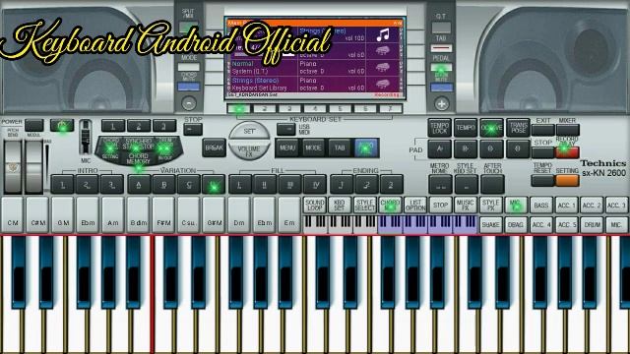The height and width of the screenshot is (354, 630).
Task: Select INTRO 3 button
Action: (x=111, y=185)
